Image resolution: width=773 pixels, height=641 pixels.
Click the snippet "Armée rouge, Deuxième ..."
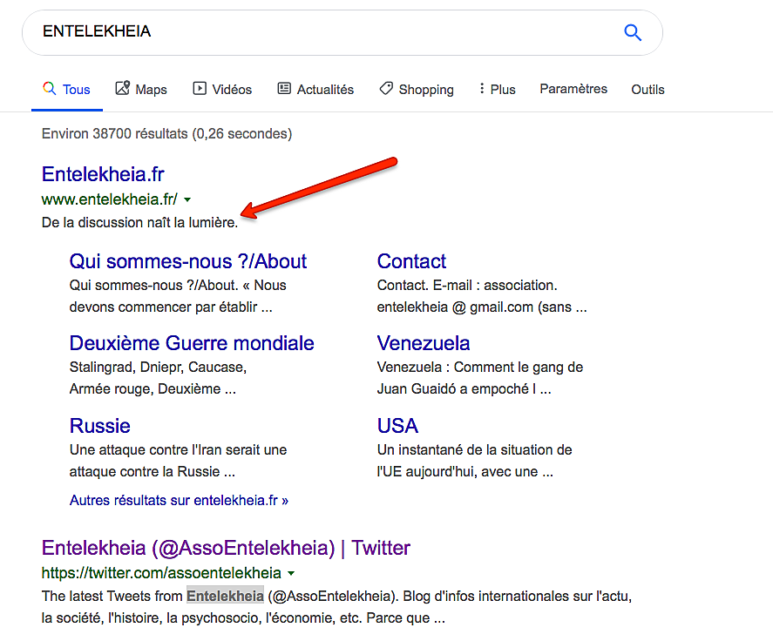(153, 388)
